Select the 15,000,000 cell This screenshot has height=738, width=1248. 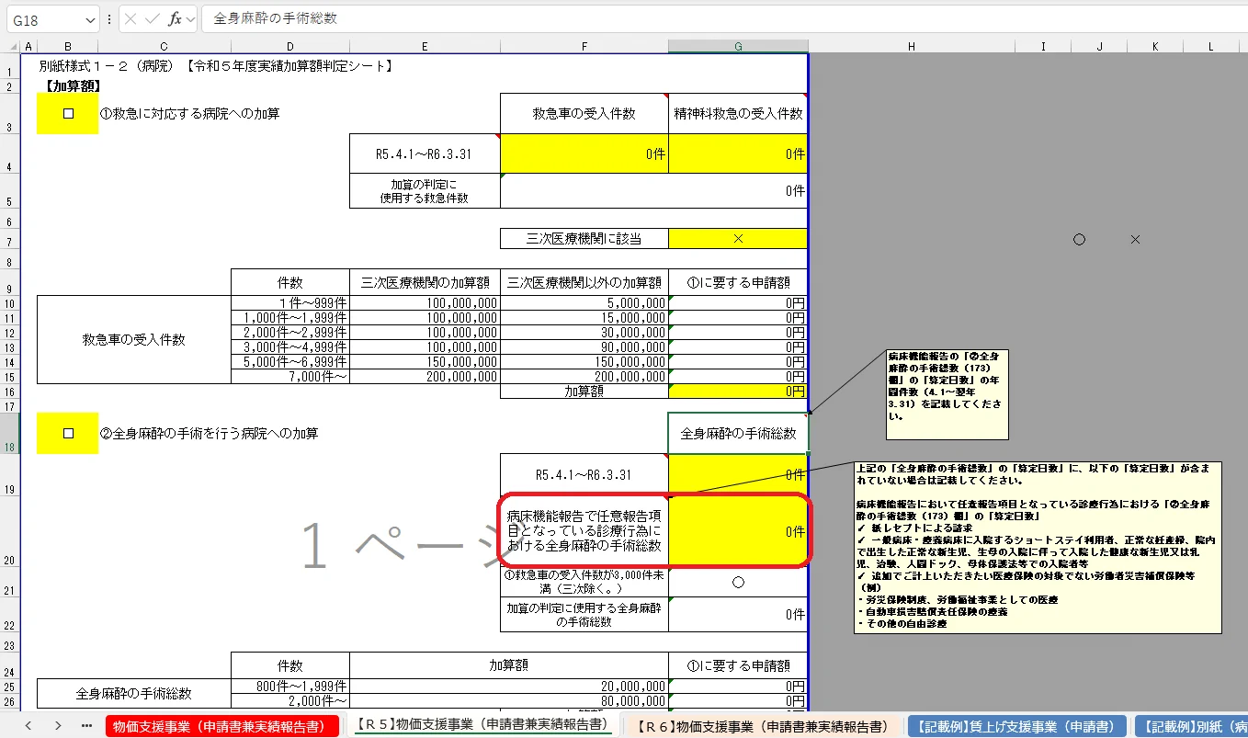tap(584, 317)
